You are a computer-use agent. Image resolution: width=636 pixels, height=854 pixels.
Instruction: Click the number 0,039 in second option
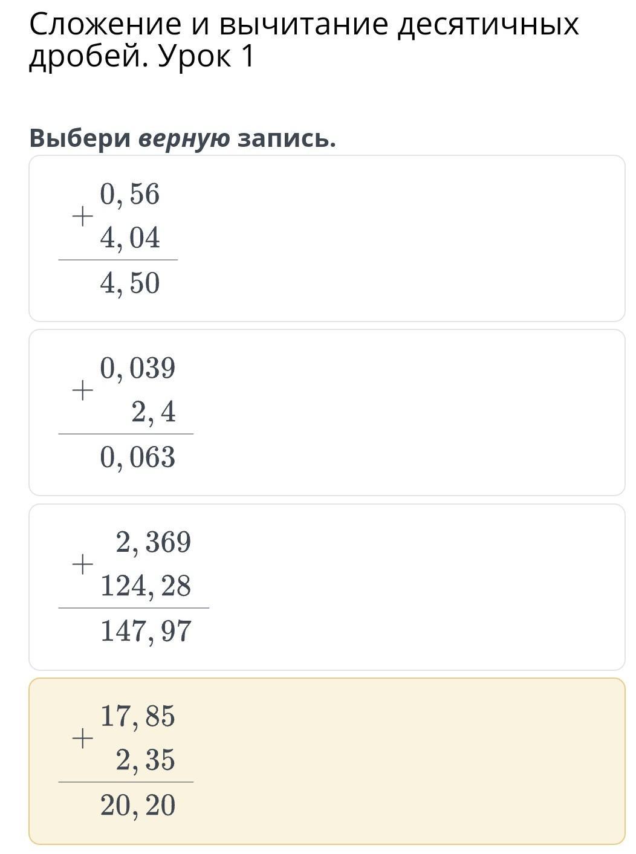pos(138,368)
